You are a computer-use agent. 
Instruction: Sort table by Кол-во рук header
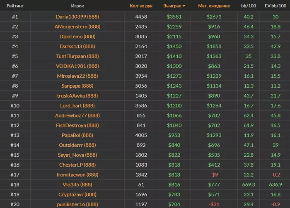[x=141, y=6]
